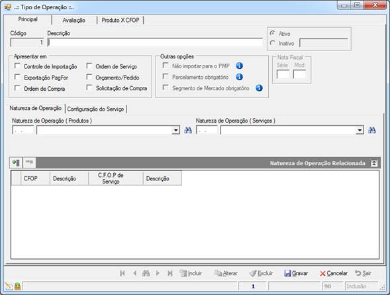This screenshot has height=295, width=390.
Task: Check Segmento de Mercado obrigatório
Action: (x=166, y=88)
